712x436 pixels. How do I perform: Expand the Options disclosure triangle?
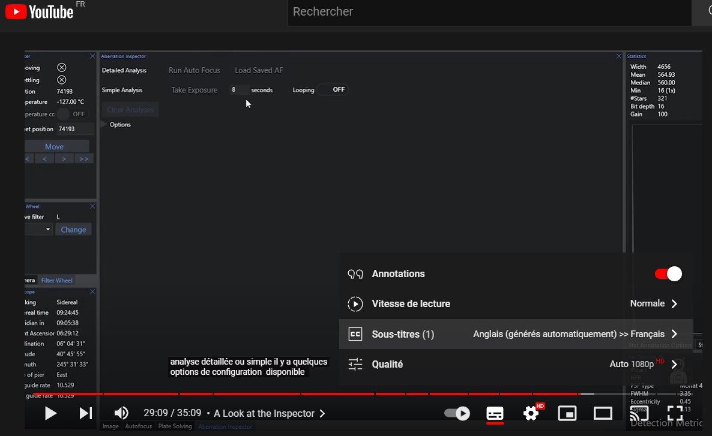click(104, 124)
